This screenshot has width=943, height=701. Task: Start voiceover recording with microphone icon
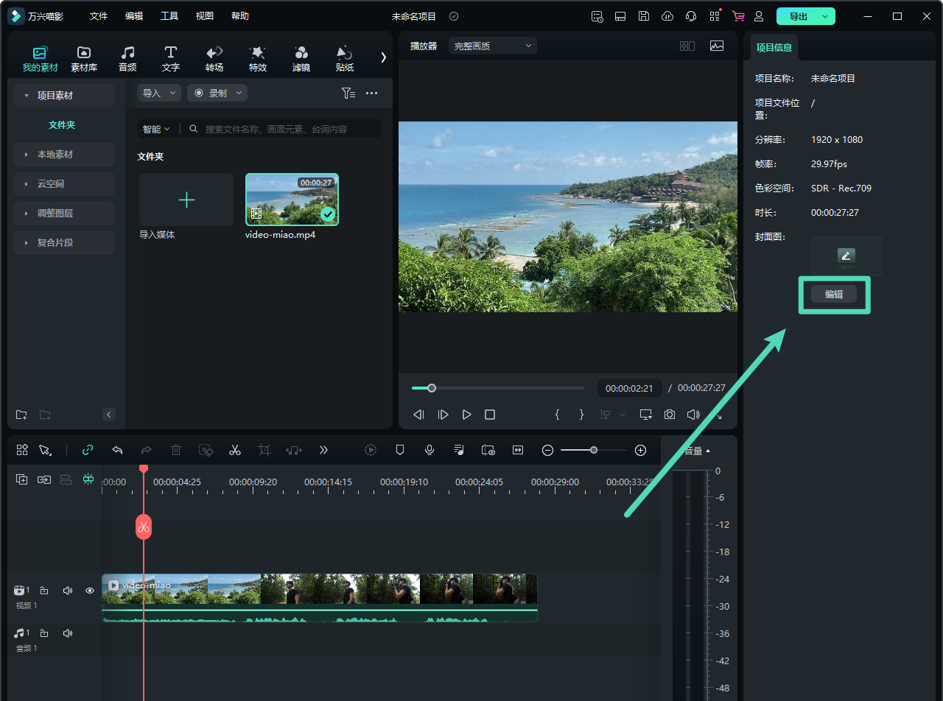(430, 450)
